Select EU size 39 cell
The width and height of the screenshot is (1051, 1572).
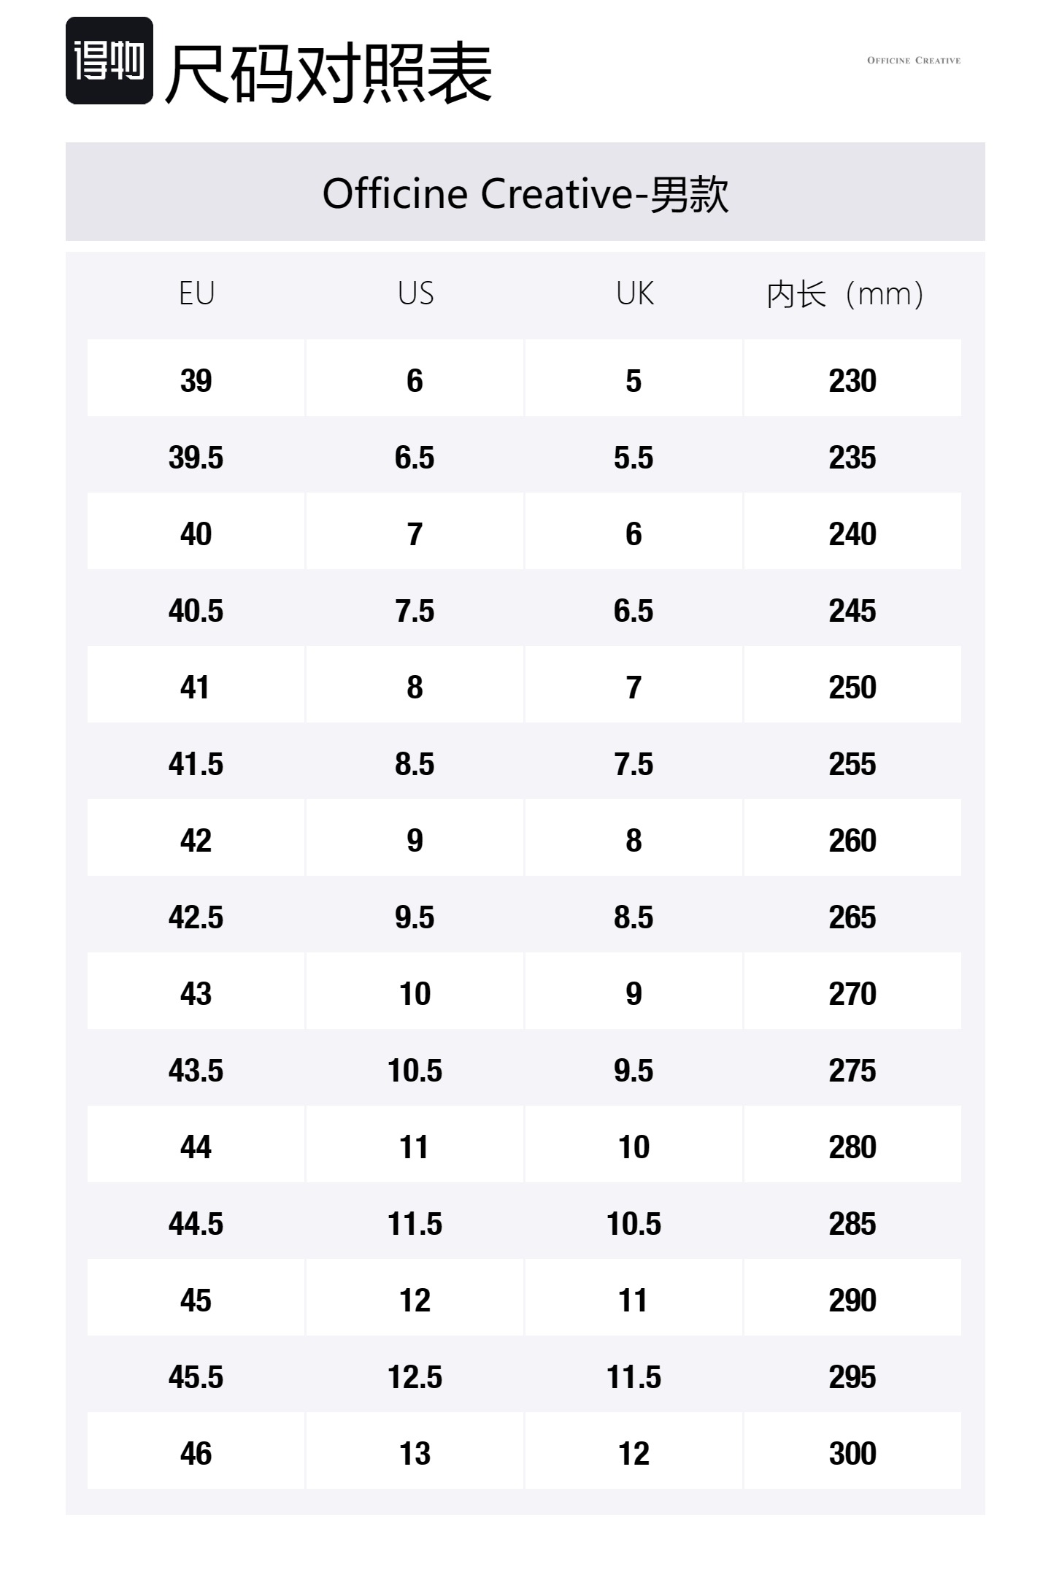(x=196, y=380)
